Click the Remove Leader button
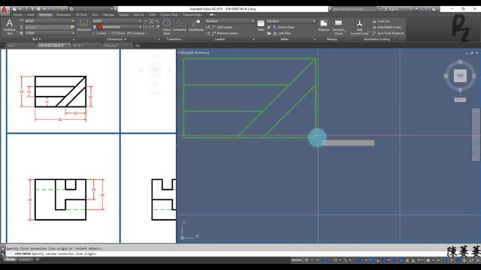 (225, 33)
